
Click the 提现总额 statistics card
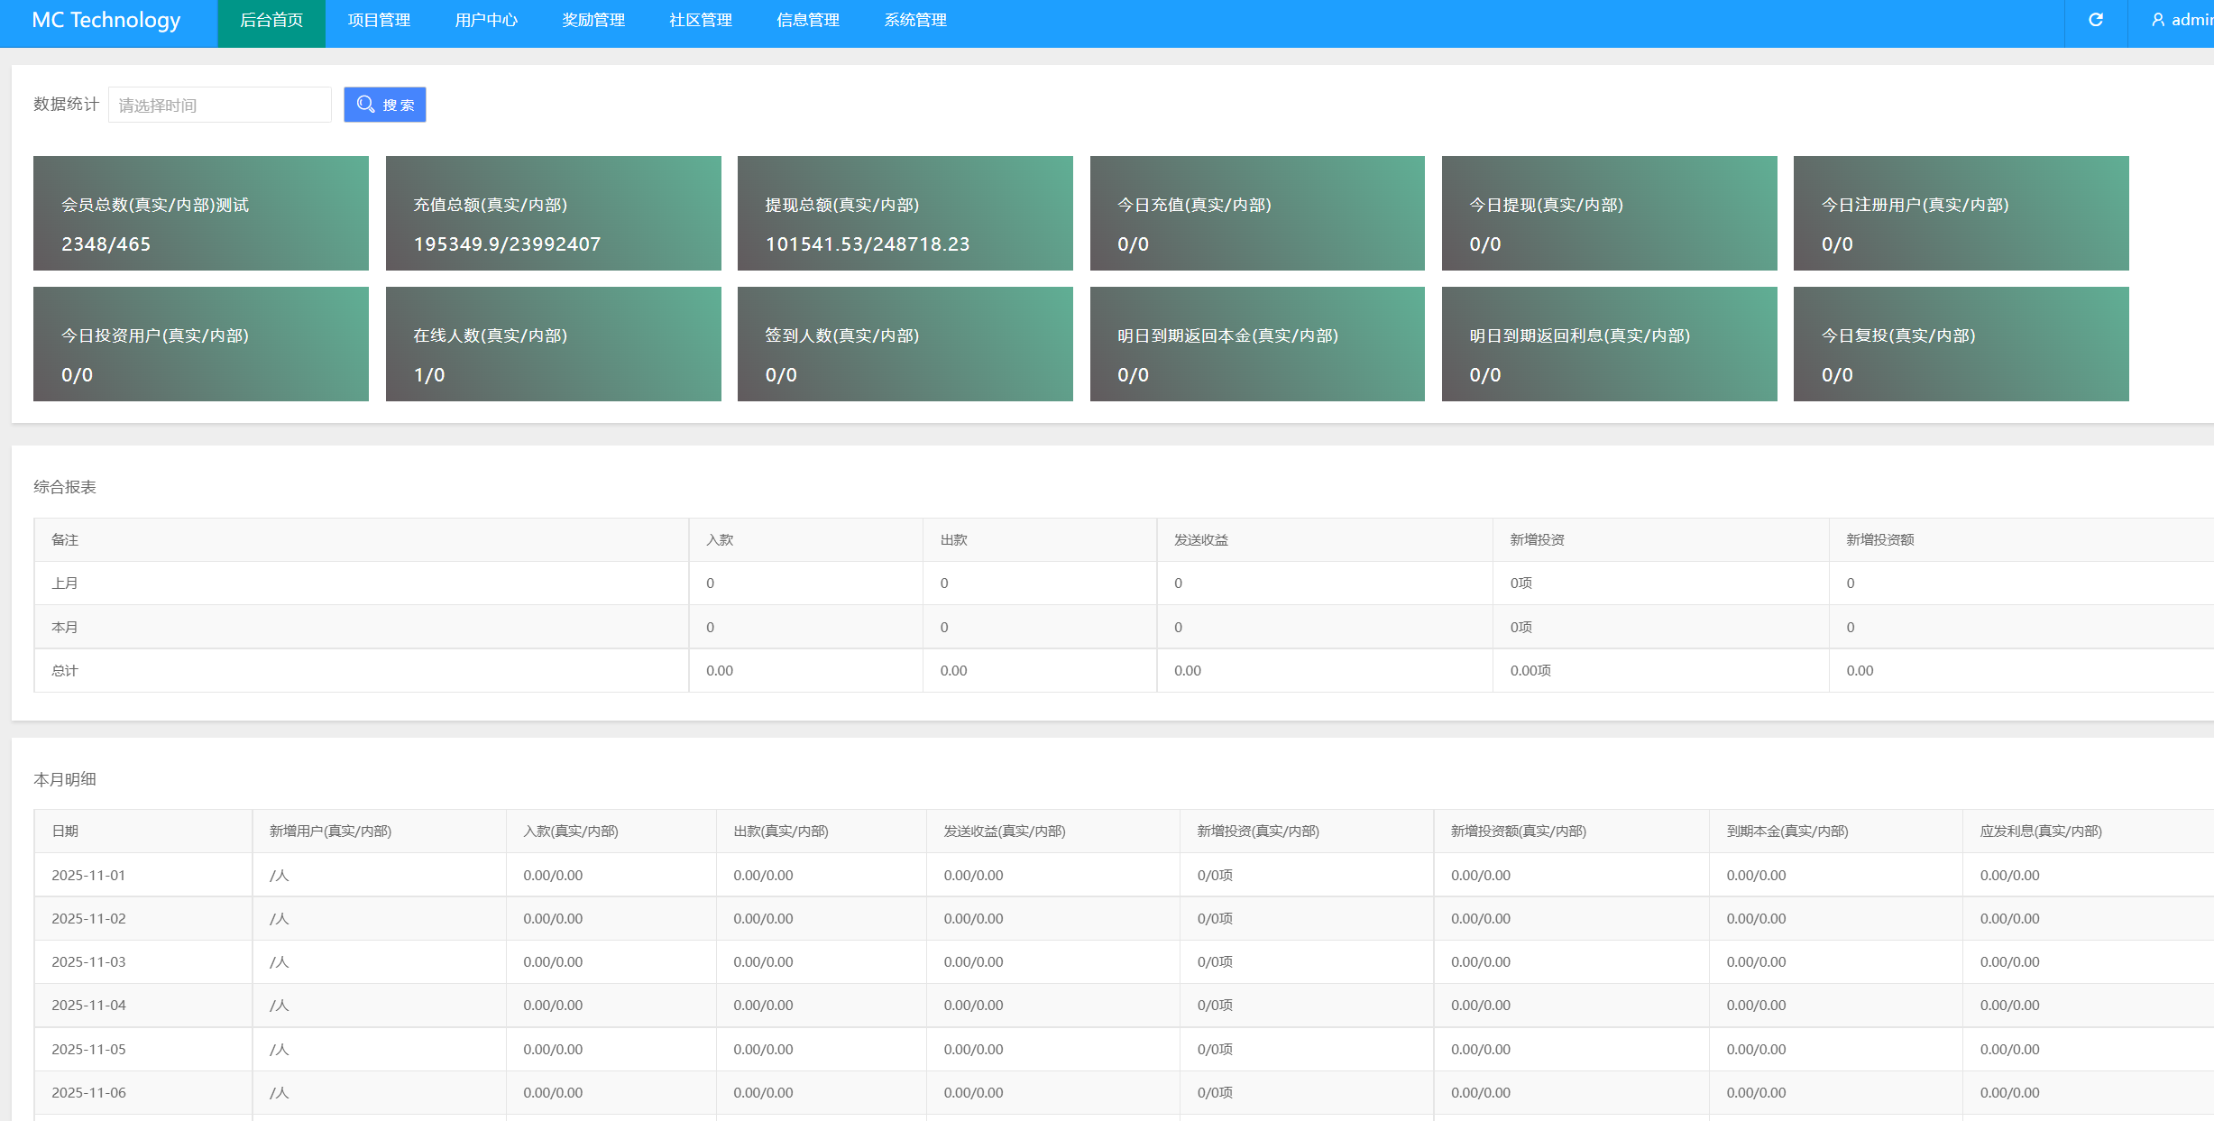point(905,213)
